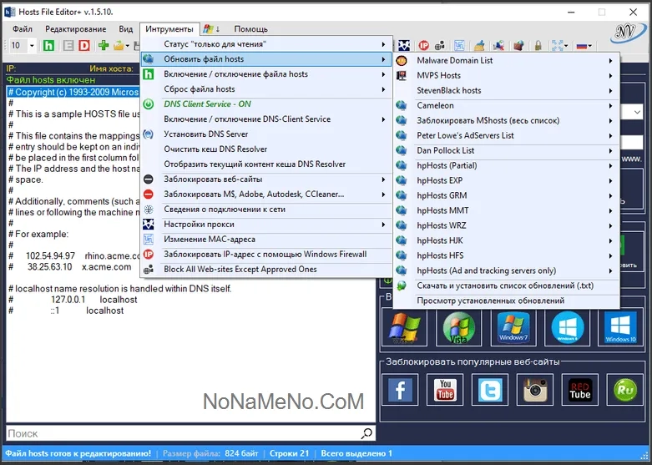Click the Instagram block icon

(534, 391)
